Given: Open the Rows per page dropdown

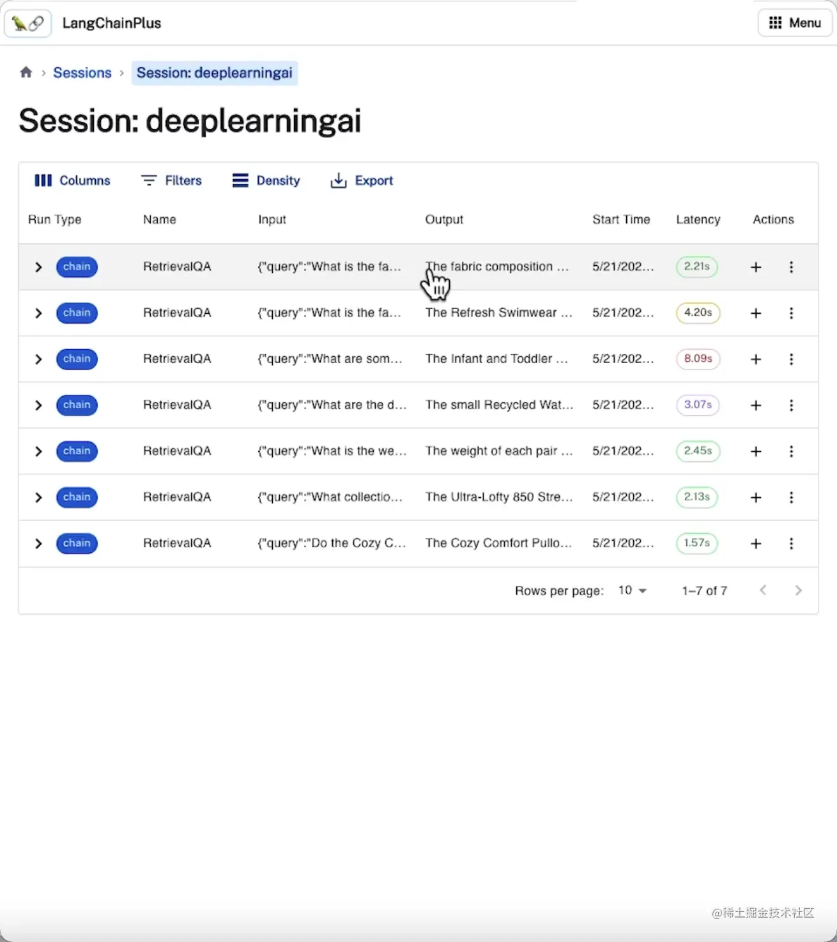Looking at the screenshot, I should (x=632, y=591).
